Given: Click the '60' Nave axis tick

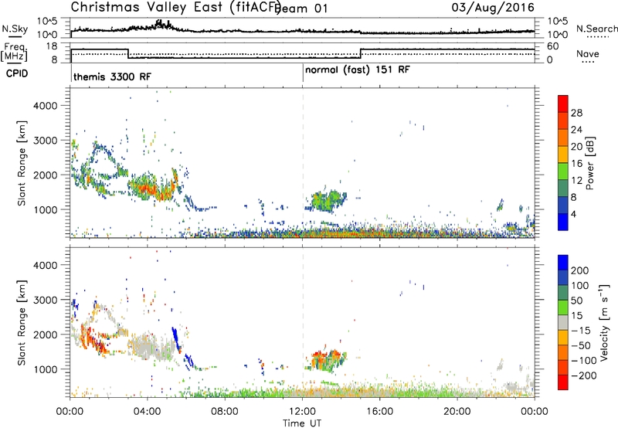Looking at the screenshot, I should (553, 46).
